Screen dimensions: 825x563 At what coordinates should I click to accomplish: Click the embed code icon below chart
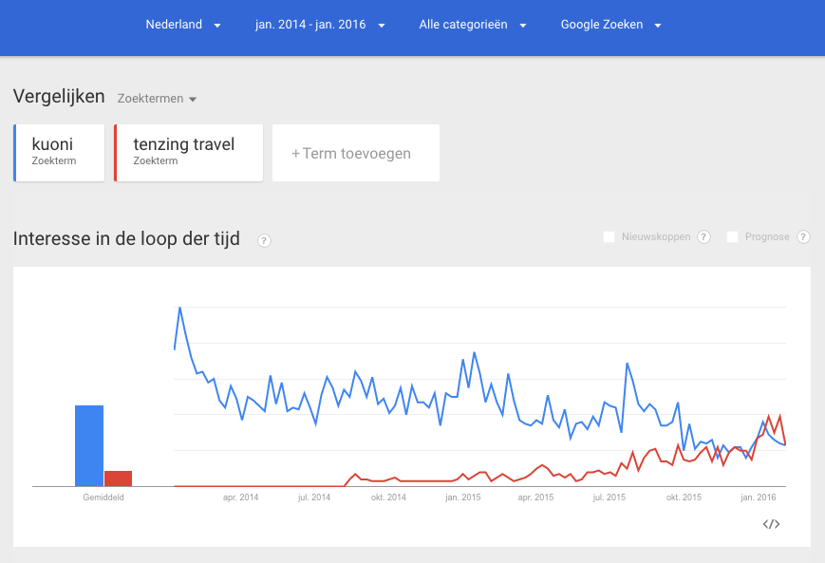(771, 524)
